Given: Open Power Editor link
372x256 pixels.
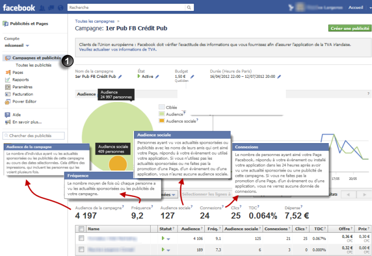Looking at the screenshot, I should pyautogui.click(x=24, y=101).
